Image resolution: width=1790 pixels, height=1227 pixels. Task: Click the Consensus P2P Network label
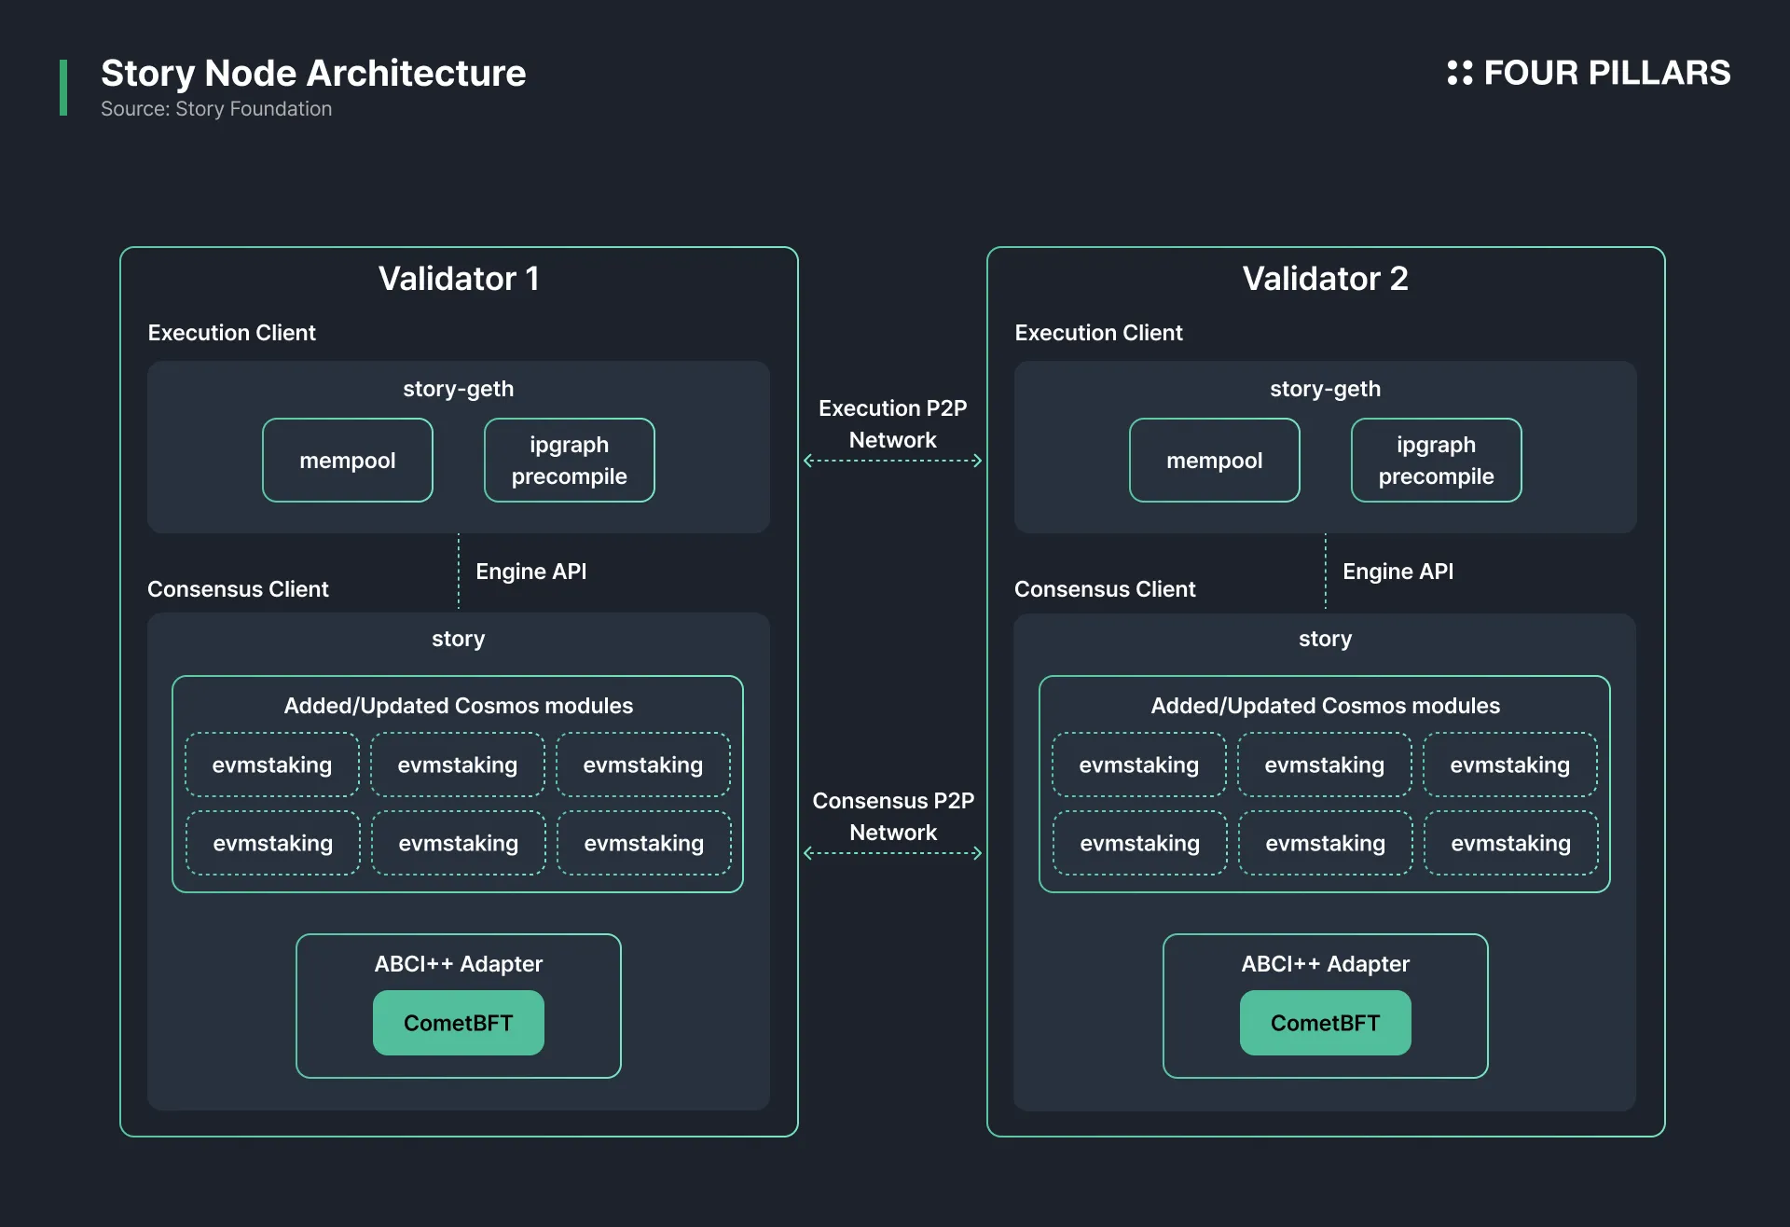893,817
